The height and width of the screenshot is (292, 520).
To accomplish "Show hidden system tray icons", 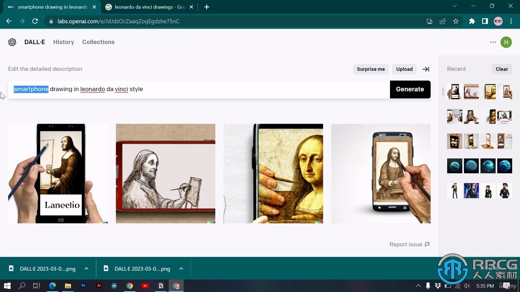I will point(418,286).
